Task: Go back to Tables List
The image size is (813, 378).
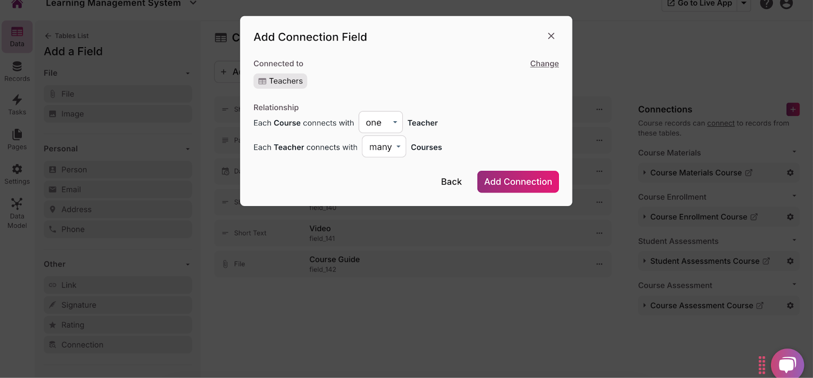Action: pyautogui.click(x=67, y=36)
